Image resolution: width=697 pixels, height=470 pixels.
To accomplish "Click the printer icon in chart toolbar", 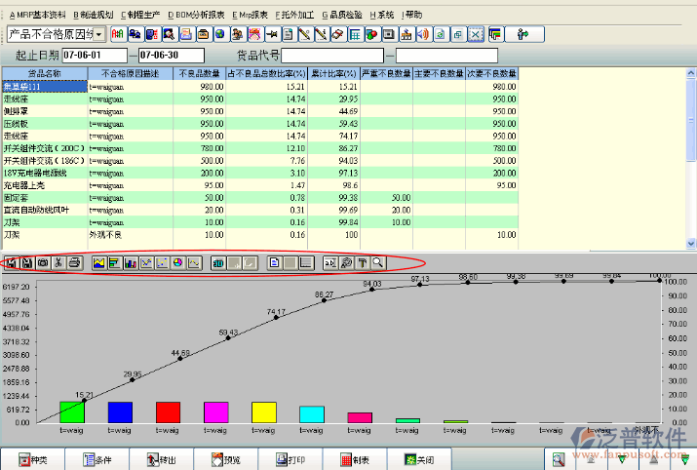I will (74, 262).
